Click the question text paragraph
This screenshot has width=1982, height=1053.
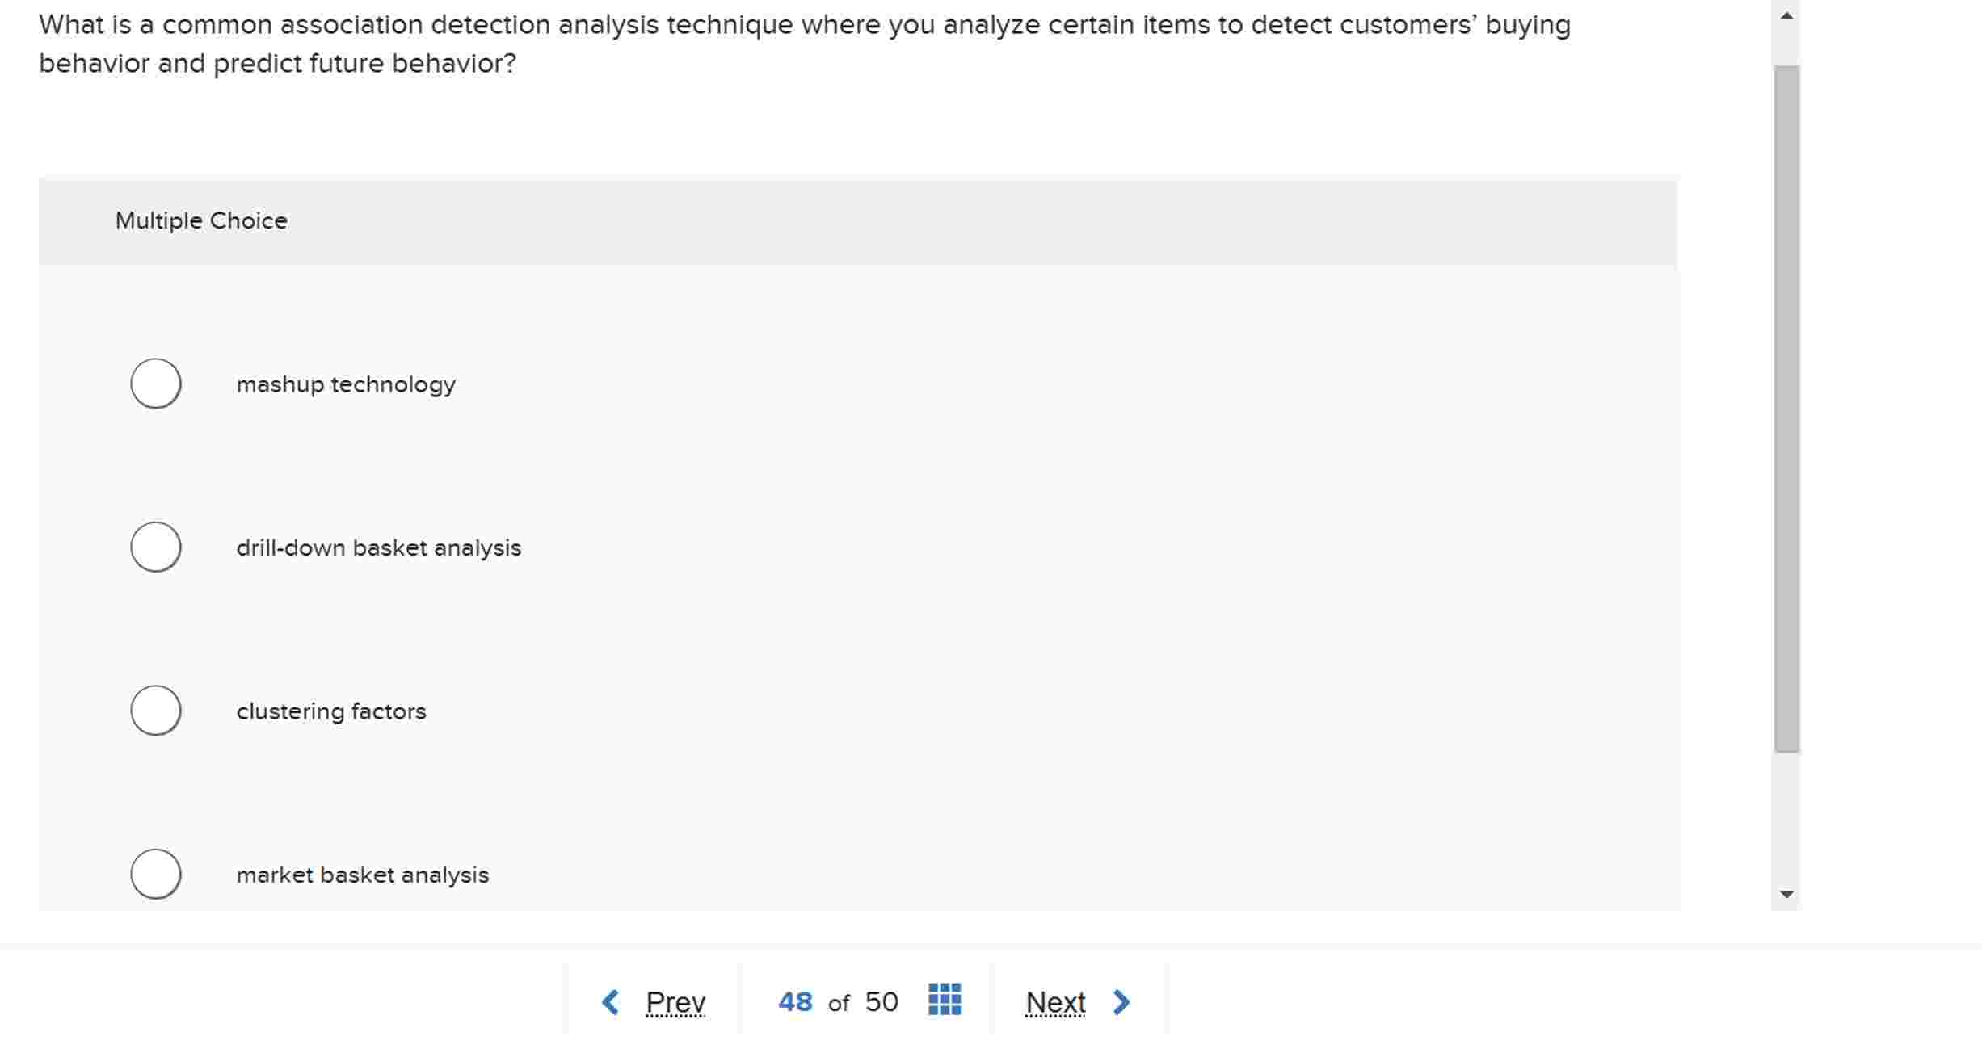[804, 43]
